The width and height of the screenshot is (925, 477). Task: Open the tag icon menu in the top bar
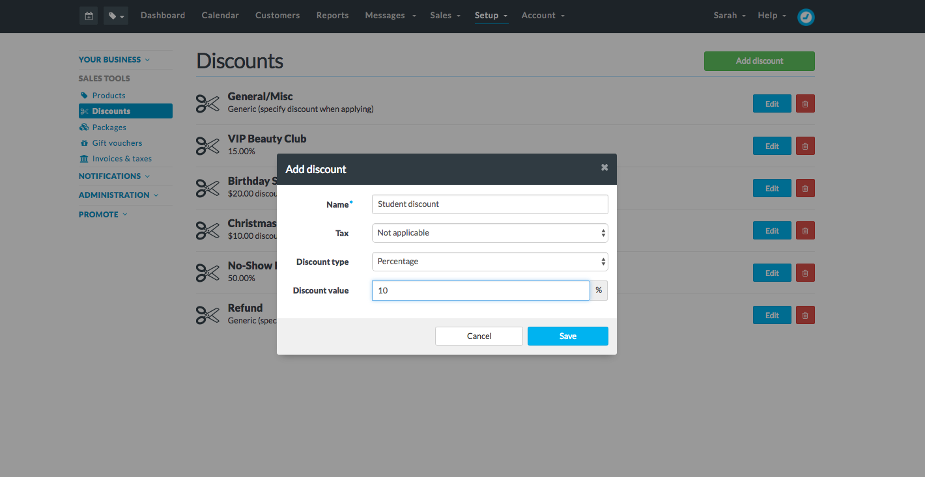coord(115,16)
